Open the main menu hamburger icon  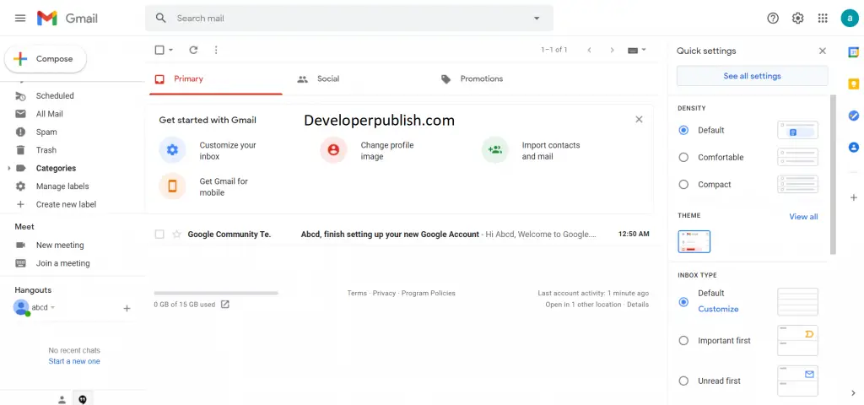point(20,19)
